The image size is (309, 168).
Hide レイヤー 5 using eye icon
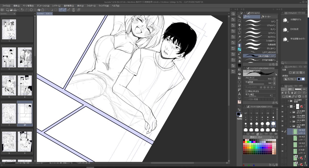click(282, 145)
